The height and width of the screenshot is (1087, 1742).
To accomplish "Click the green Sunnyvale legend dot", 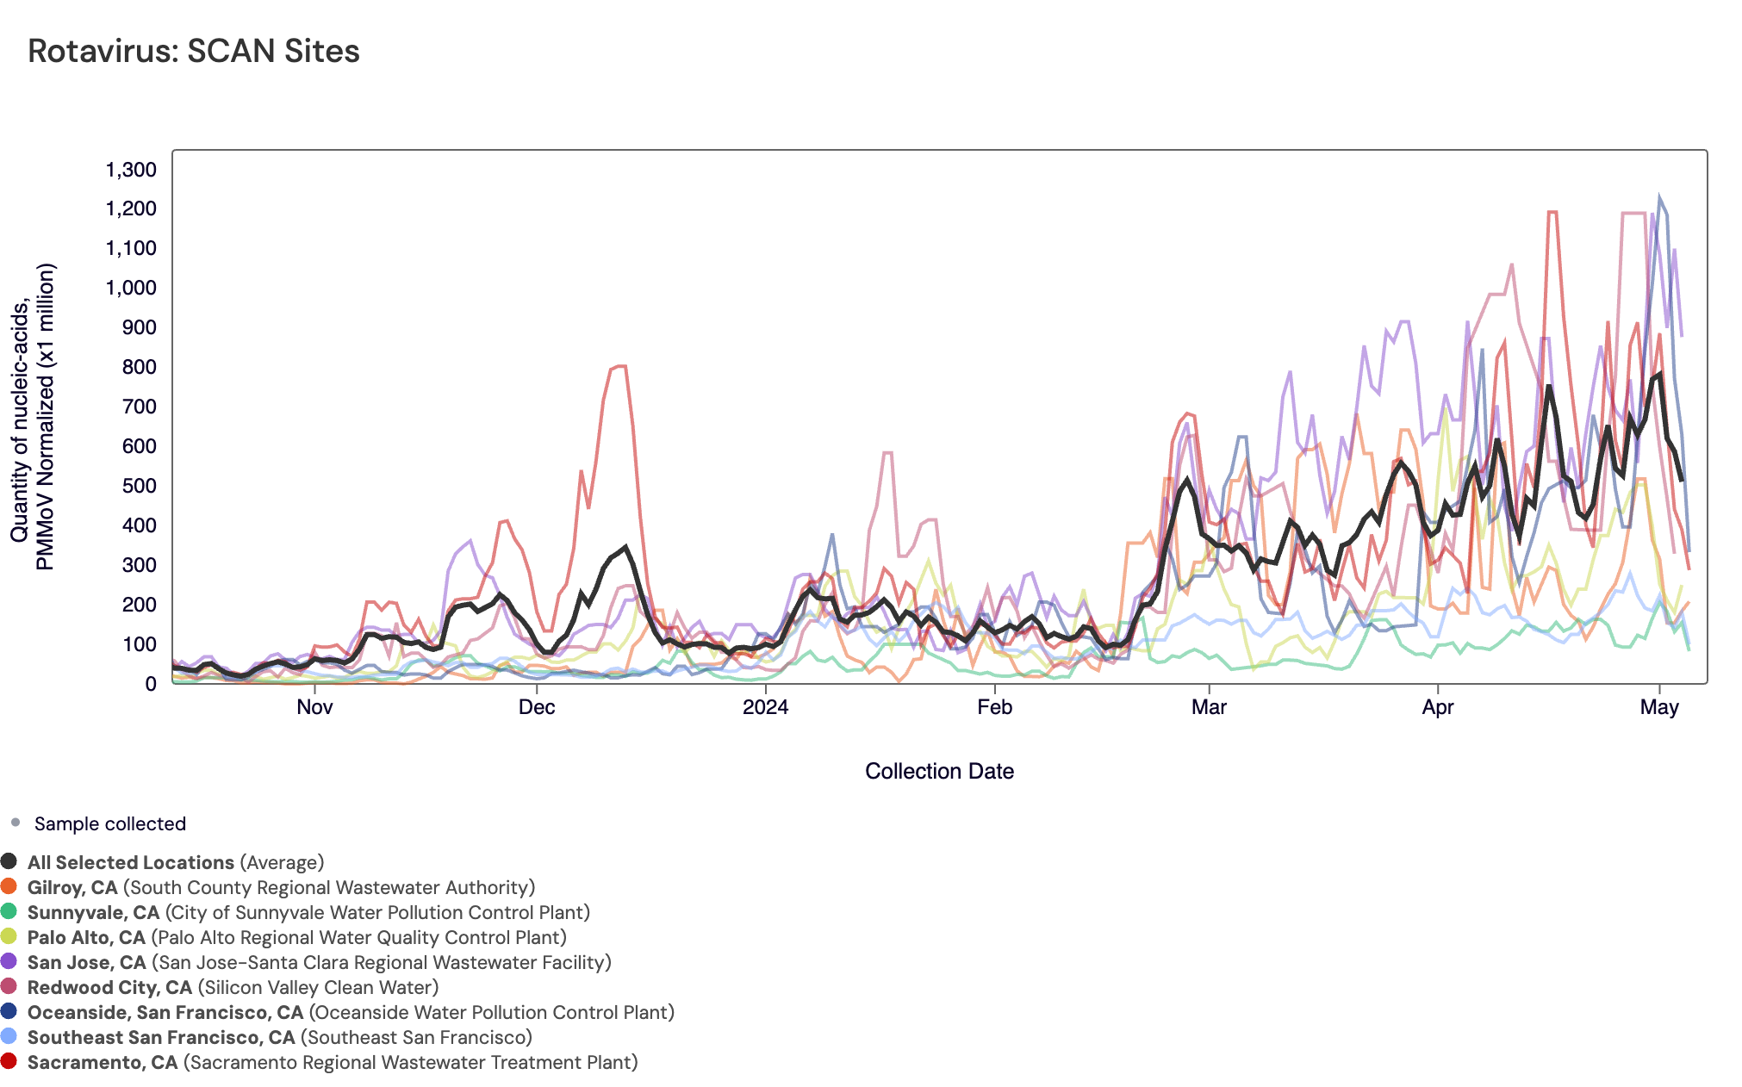I will [x=9, y=911].
